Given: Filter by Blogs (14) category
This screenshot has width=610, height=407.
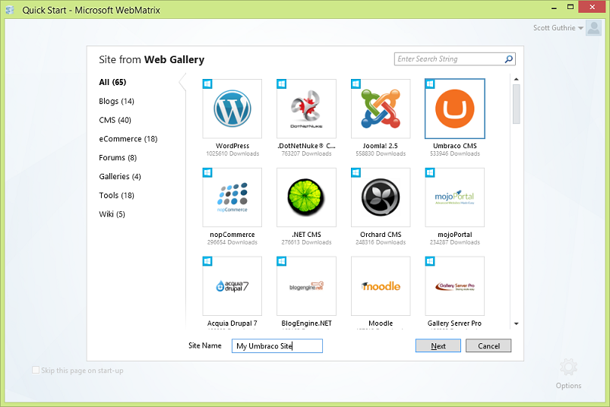Looking at the screenshot, I should (x=116, y=101).
